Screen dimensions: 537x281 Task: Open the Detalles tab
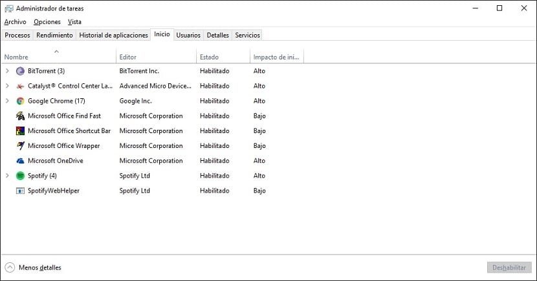point(217,36)
